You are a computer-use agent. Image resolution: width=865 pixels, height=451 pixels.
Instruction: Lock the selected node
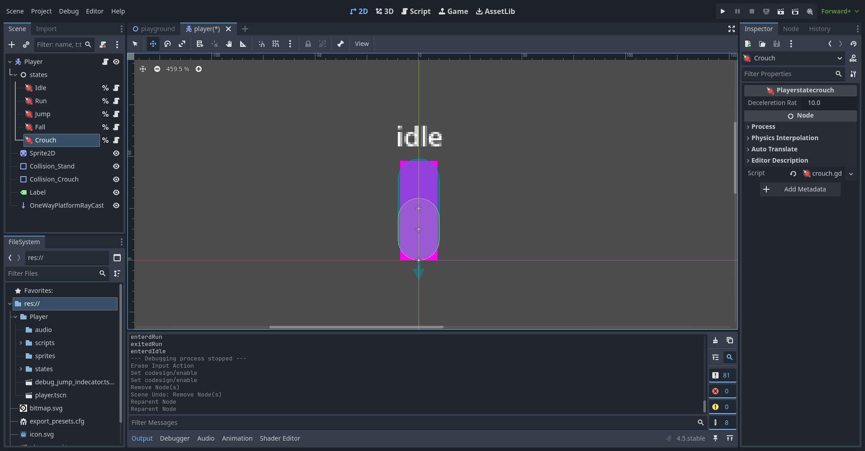(308, 44)
